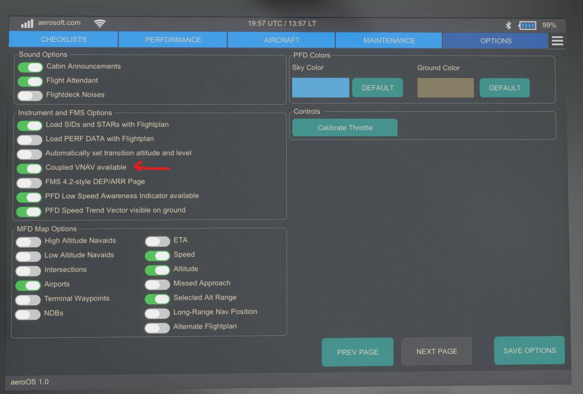583x394 pixels.
Task: Open the hamburger menu icon
Action: tap(557, 40)
